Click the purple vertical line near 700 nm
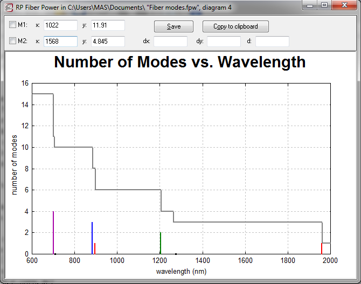Screen dimensions: 361x284 53,233
